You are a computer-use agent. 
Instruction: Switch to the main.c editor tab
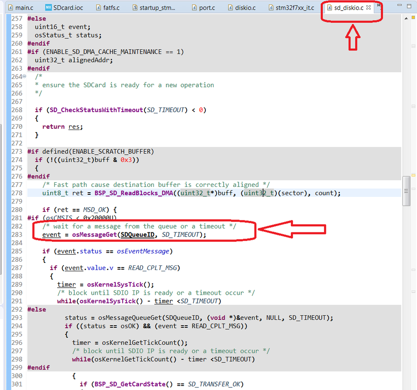21,8
